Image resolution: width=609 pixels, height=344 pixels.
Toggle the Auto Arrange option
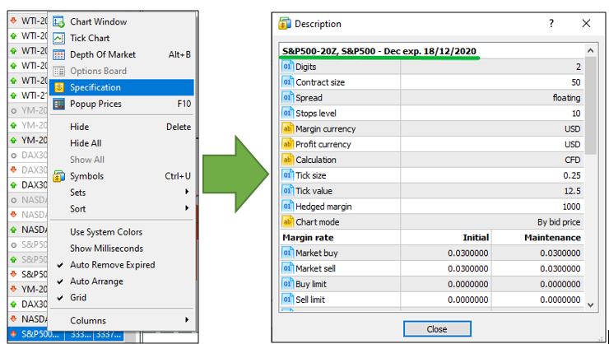[121, 281]
